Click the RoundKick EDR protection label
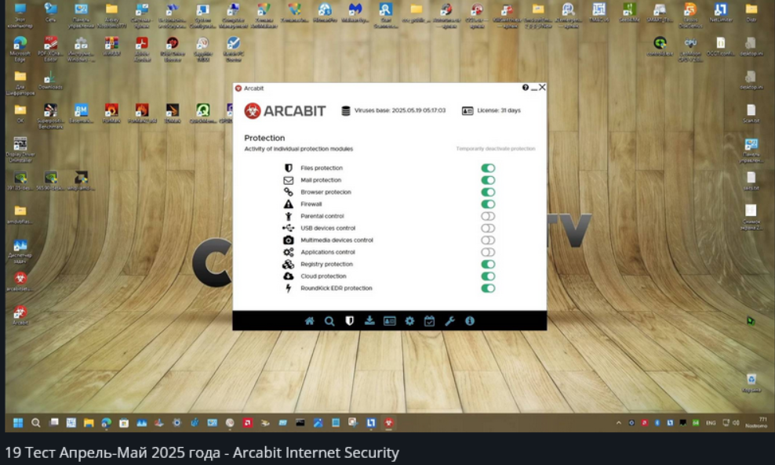The height and width of the screenshot is (465, 775). (x=336, y=288)
